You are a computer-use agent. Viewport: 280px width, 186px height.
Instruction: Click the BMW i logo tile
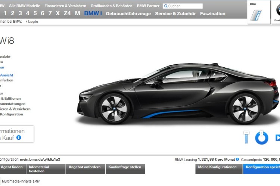click(259, 12)
